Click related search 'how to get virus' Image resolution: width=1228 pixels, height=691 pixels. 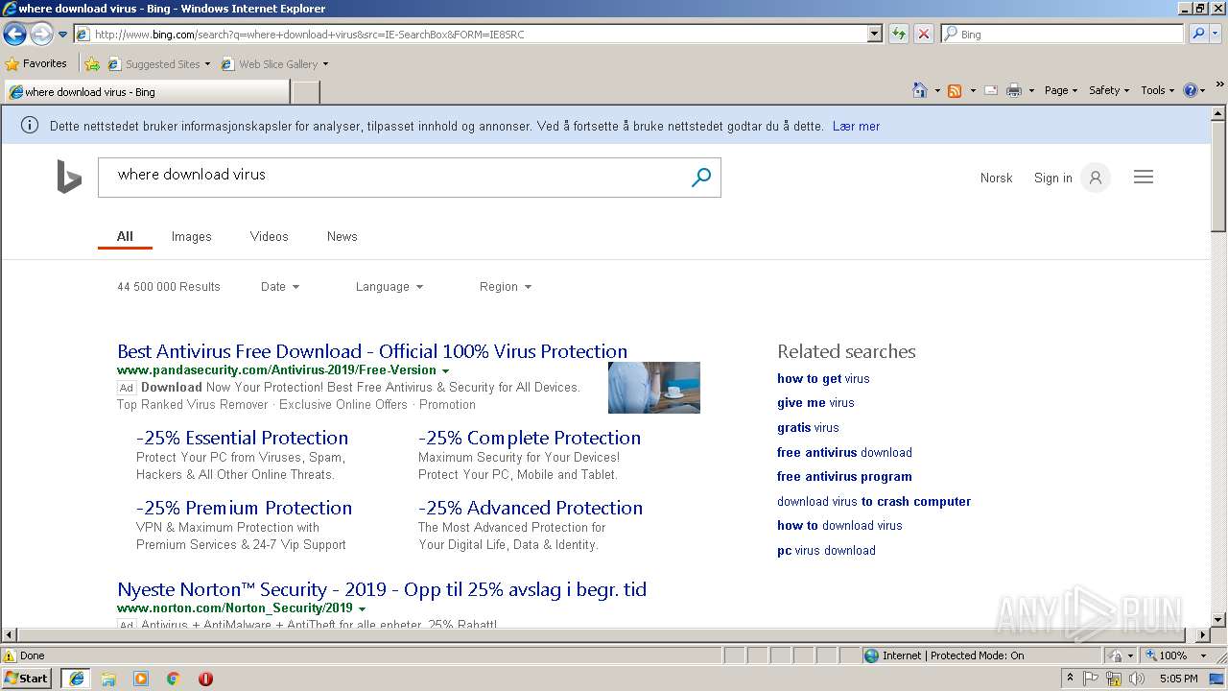[x=823, y=378]
